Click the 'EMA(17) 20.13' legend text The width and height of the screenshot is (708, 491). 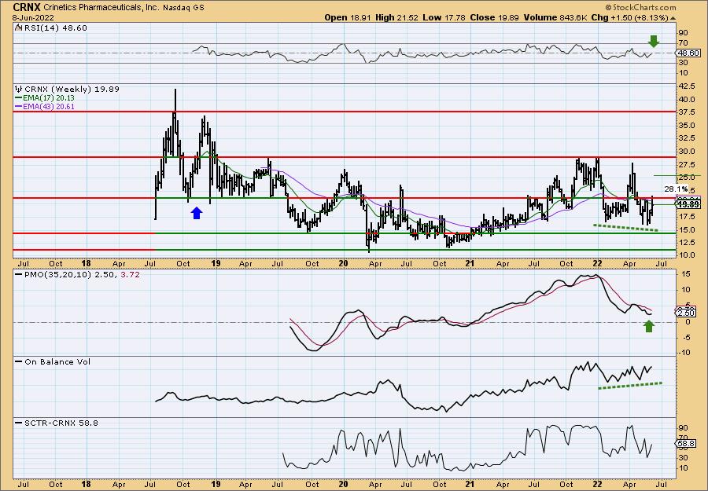(x=49, y=98)
